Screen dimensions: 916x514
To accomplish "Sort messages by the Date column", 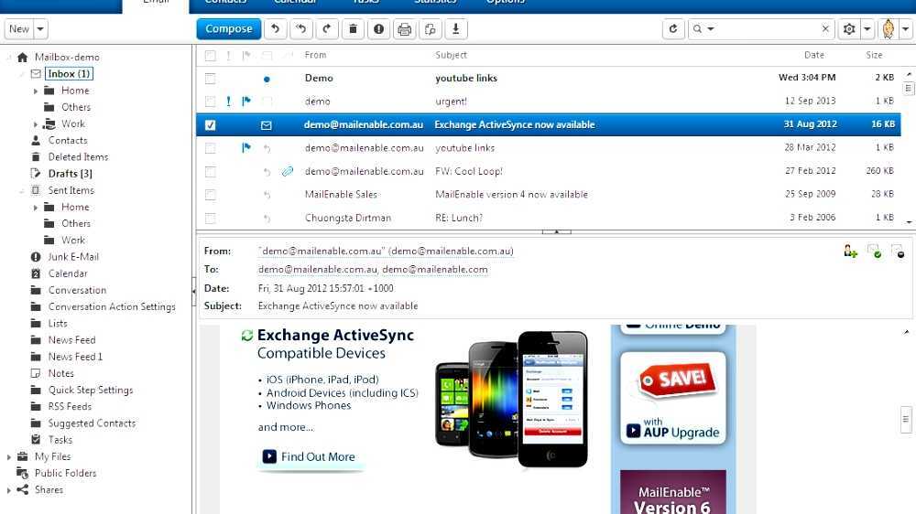I will (813, 55).
